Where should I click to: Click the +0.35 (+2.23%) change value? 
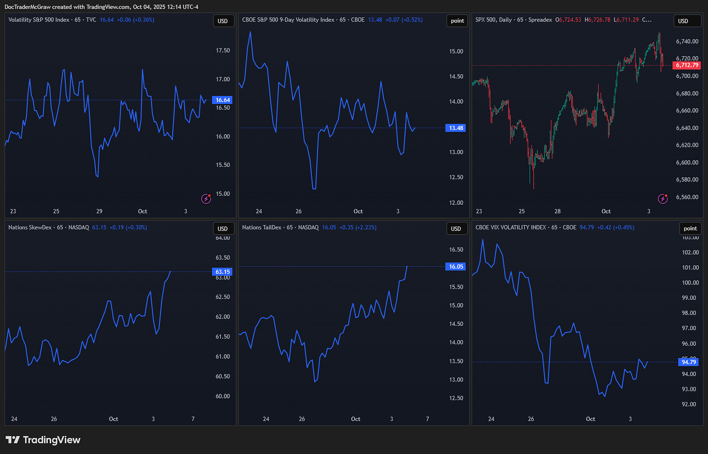click(358, 227)
